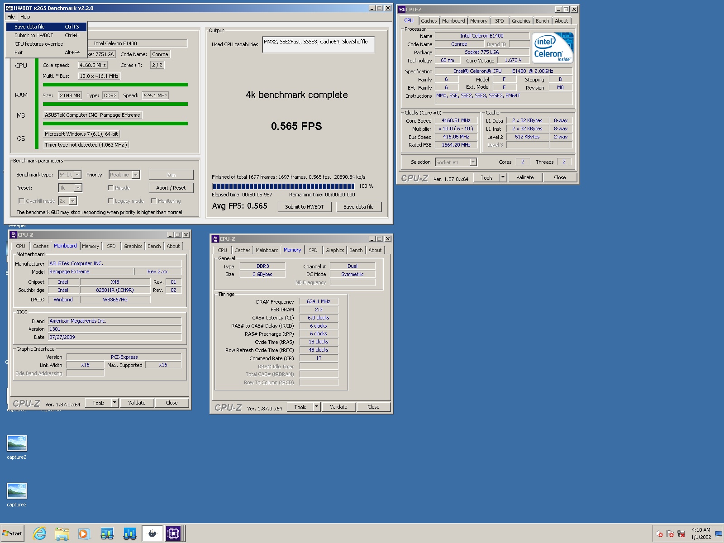This screenshot has width=724, height=543.
Task: Click the Used CPU capabilities text box
Action: click(x=319, y=45)
